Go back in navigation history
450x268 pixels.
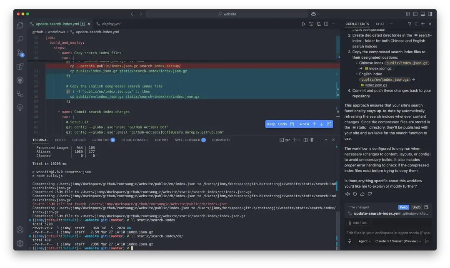pyautogui.click(x=132, y=14)
